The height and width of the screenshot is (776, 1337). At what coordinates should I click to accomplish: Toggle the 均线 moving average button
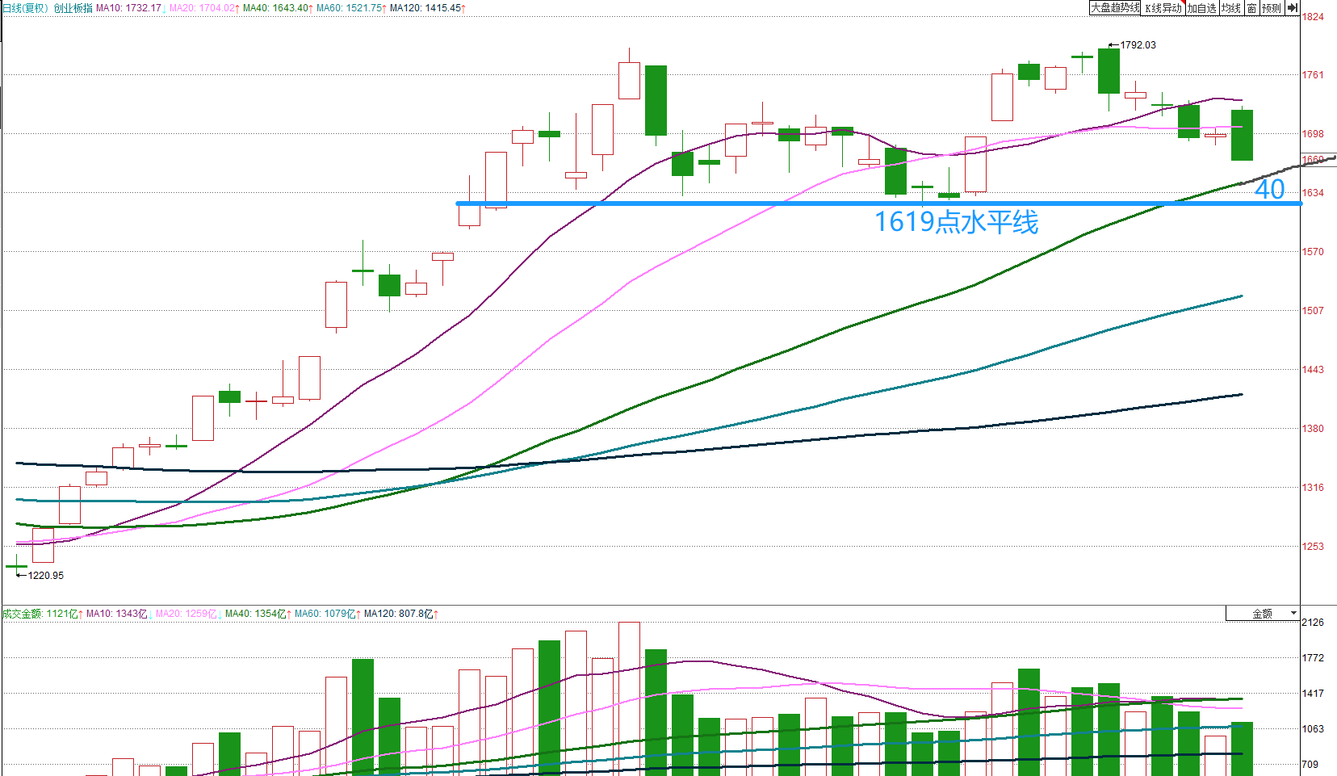click(1230, 8)
